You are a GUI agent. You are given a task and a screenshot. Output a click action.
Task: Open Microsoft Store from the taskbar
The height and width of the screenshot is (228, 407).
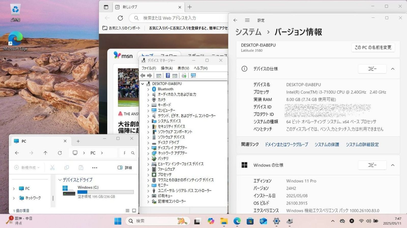(250, 221)
